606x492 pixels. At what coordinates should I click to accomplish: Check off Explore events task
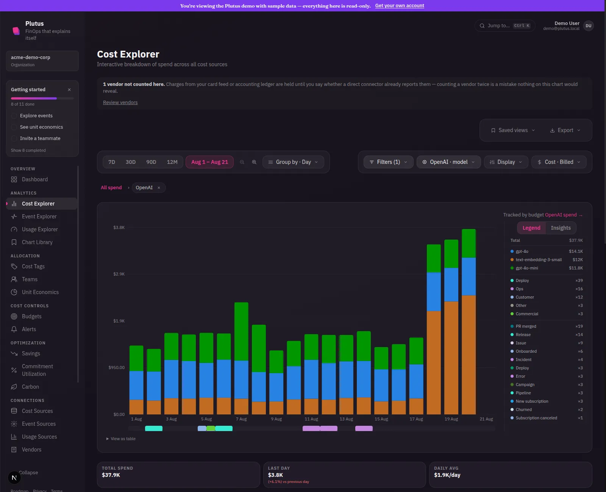point(14,116)
